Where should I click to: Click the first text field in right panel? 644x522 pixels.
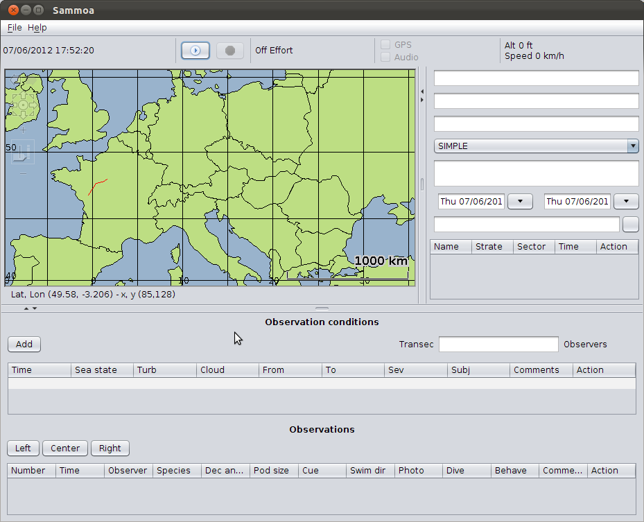536,78
